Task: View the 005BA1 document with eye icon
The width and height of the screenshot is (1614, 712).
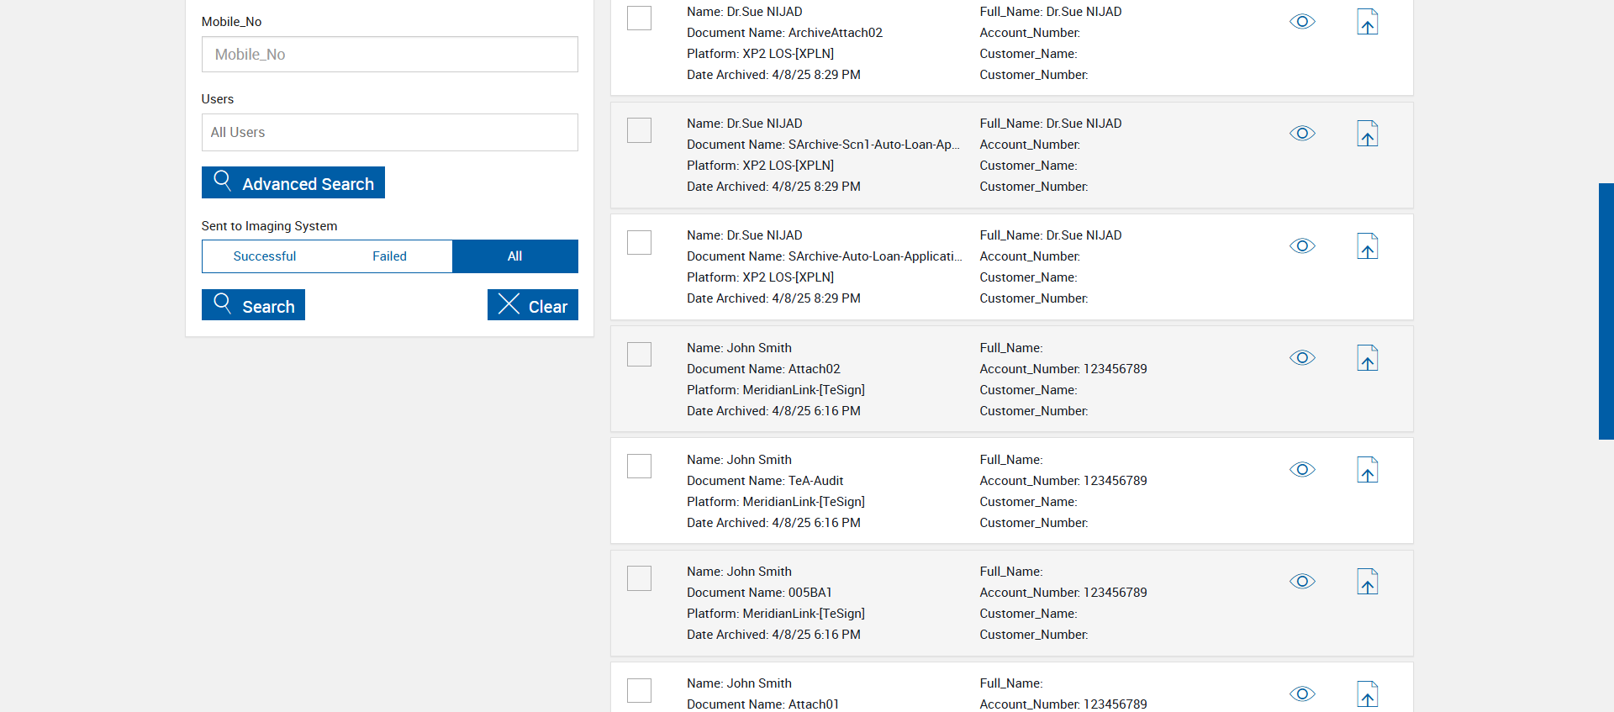Action: pyautogui.click(x=1302, y=582)
